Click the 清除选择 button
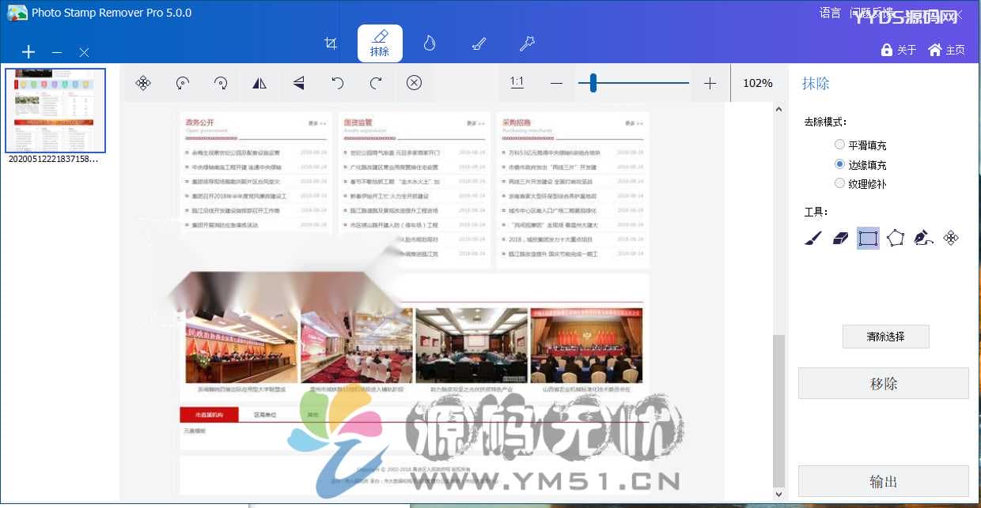The width and height of the screenshot is (981, 508). (885, 337)
